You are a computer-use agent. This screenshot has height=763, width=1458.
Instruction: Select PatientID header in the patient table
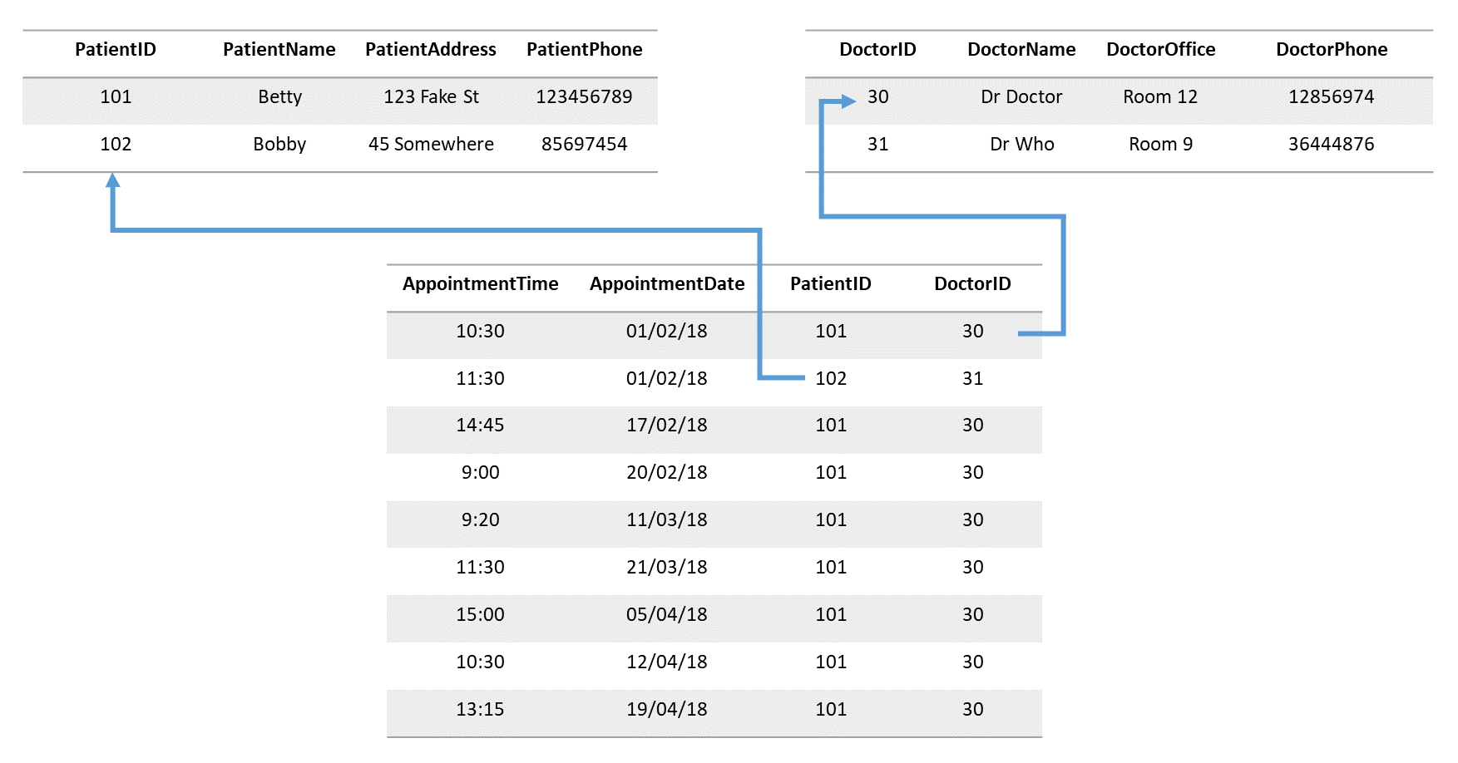(116, 50)
